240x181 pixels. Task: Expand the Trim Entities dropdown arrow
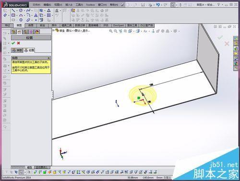(x=45, y=11)
